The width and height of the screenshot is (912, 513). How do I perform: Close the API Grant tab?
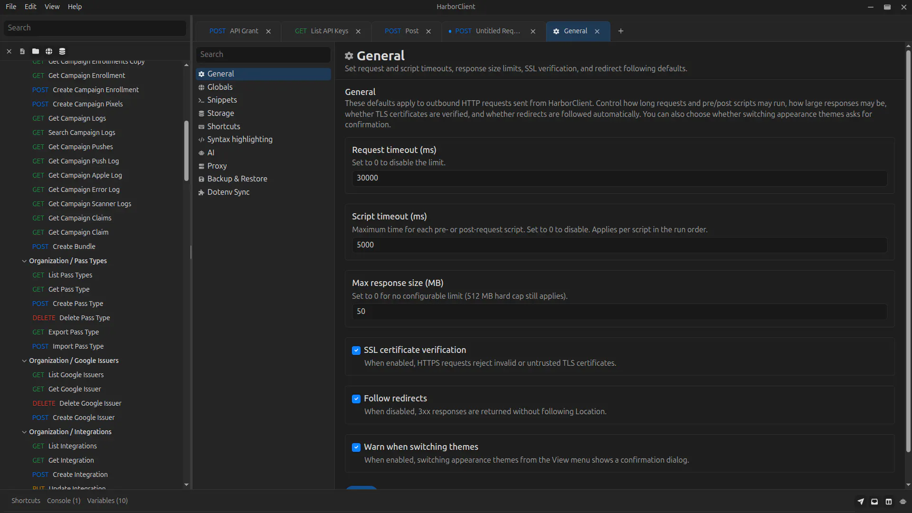268,31
